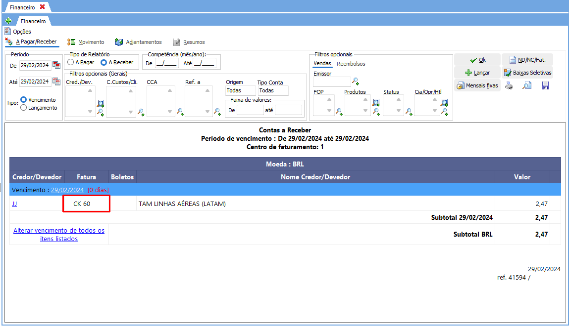Click the advanced search icon for Cia/Opr/Htl

445,103
